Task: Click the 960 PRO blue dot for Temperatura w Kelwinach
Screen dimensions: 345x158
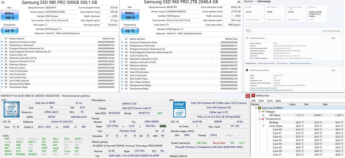Action: point(122,46)
